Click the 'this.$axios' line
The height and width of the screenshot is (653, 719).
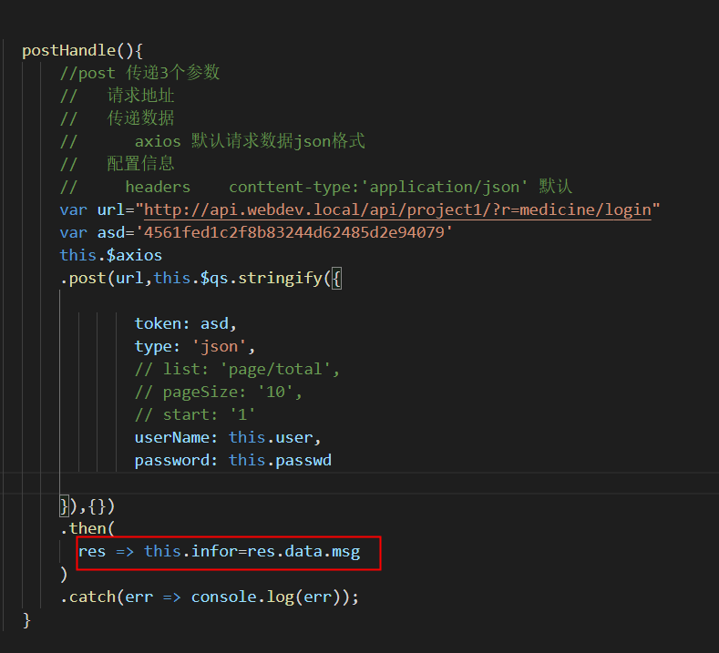coord(111,255)
